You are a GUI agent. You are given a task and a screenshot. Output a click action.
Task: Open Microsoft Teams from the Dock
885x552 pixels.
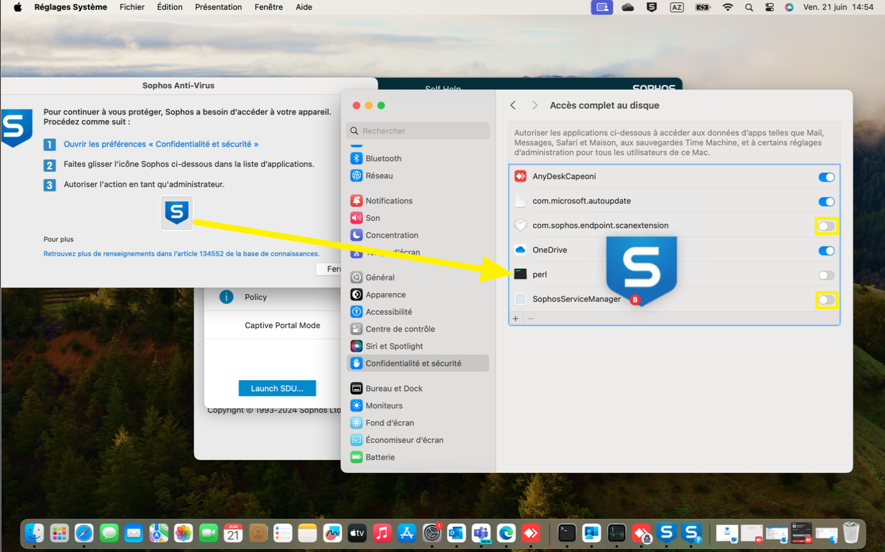tap(481, 533)
